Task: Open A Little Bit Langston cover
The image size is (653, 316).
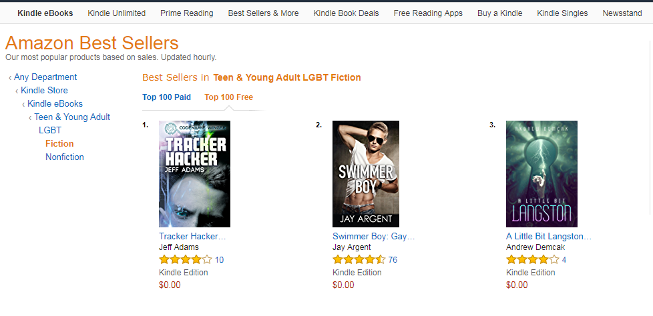Action: coord(541,174)
